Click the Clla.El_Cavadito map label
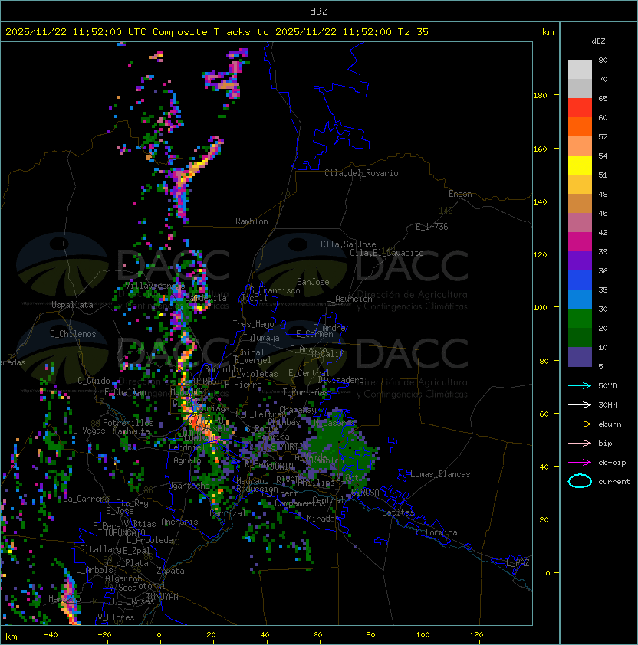 click(386, 253)
